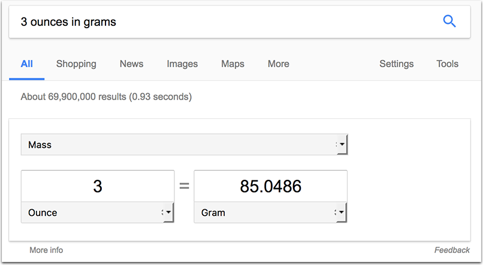Click the arrow beside Ounce
Screen dimensions: 483x265
click(168, 212)
